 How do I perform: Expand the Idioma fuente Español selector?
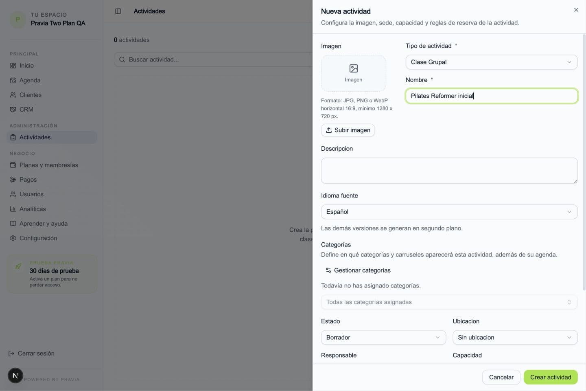coord(449,212)
